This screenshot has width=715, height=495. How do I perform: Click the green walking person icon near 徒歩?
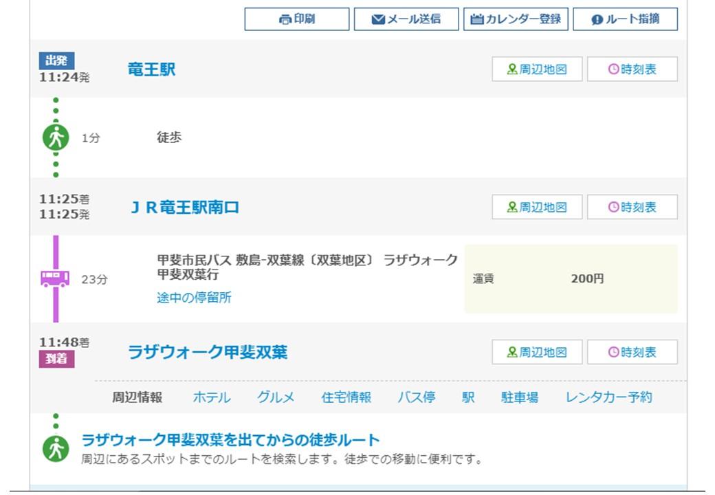[55, 136]
